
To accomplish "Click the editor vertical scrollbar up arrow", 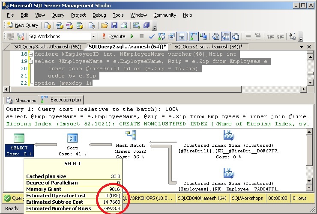I will pyautogui.click(x=310, y=57).
